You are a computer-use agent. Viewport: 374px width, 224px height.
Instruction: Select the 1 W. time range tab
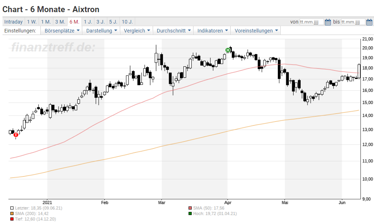tap(32, 22)
